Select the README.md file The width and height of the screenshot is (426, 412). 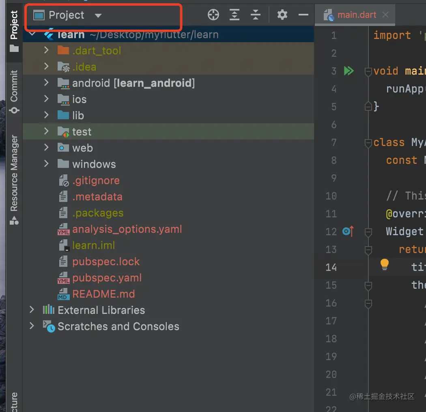(x=103, y=294)
